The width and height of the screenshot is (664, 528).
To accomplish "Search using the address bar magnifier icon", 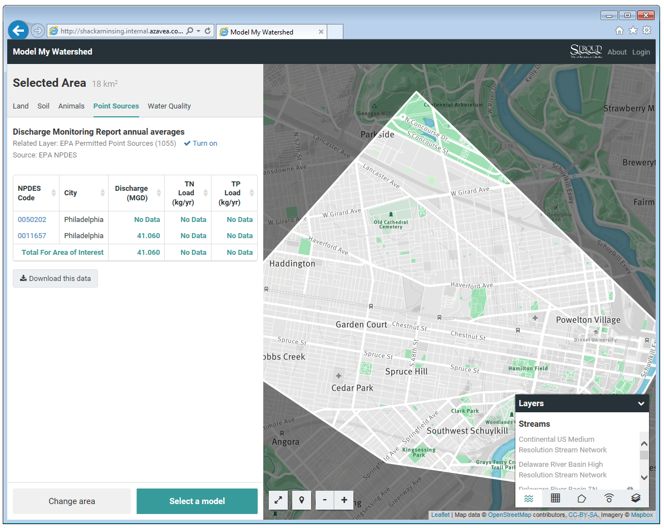I will pos(190,31).
